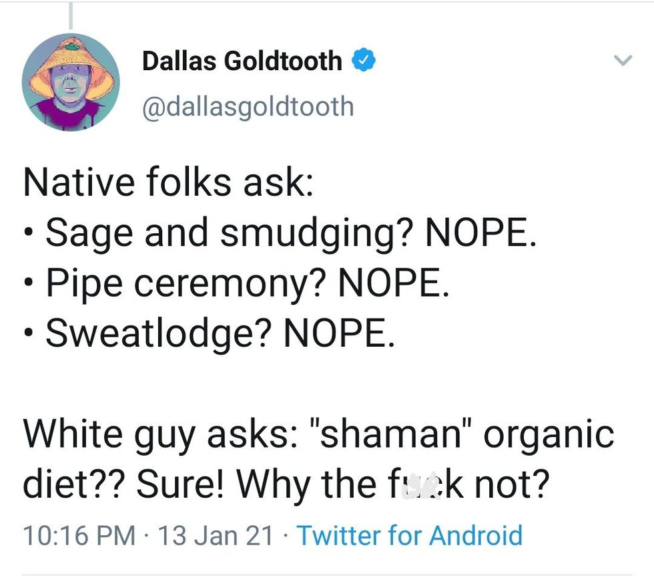This screenshot has height=580, width=654.
Task: Open Dallas Goldtooth's profile picture
Action: [x=71, y=82]
